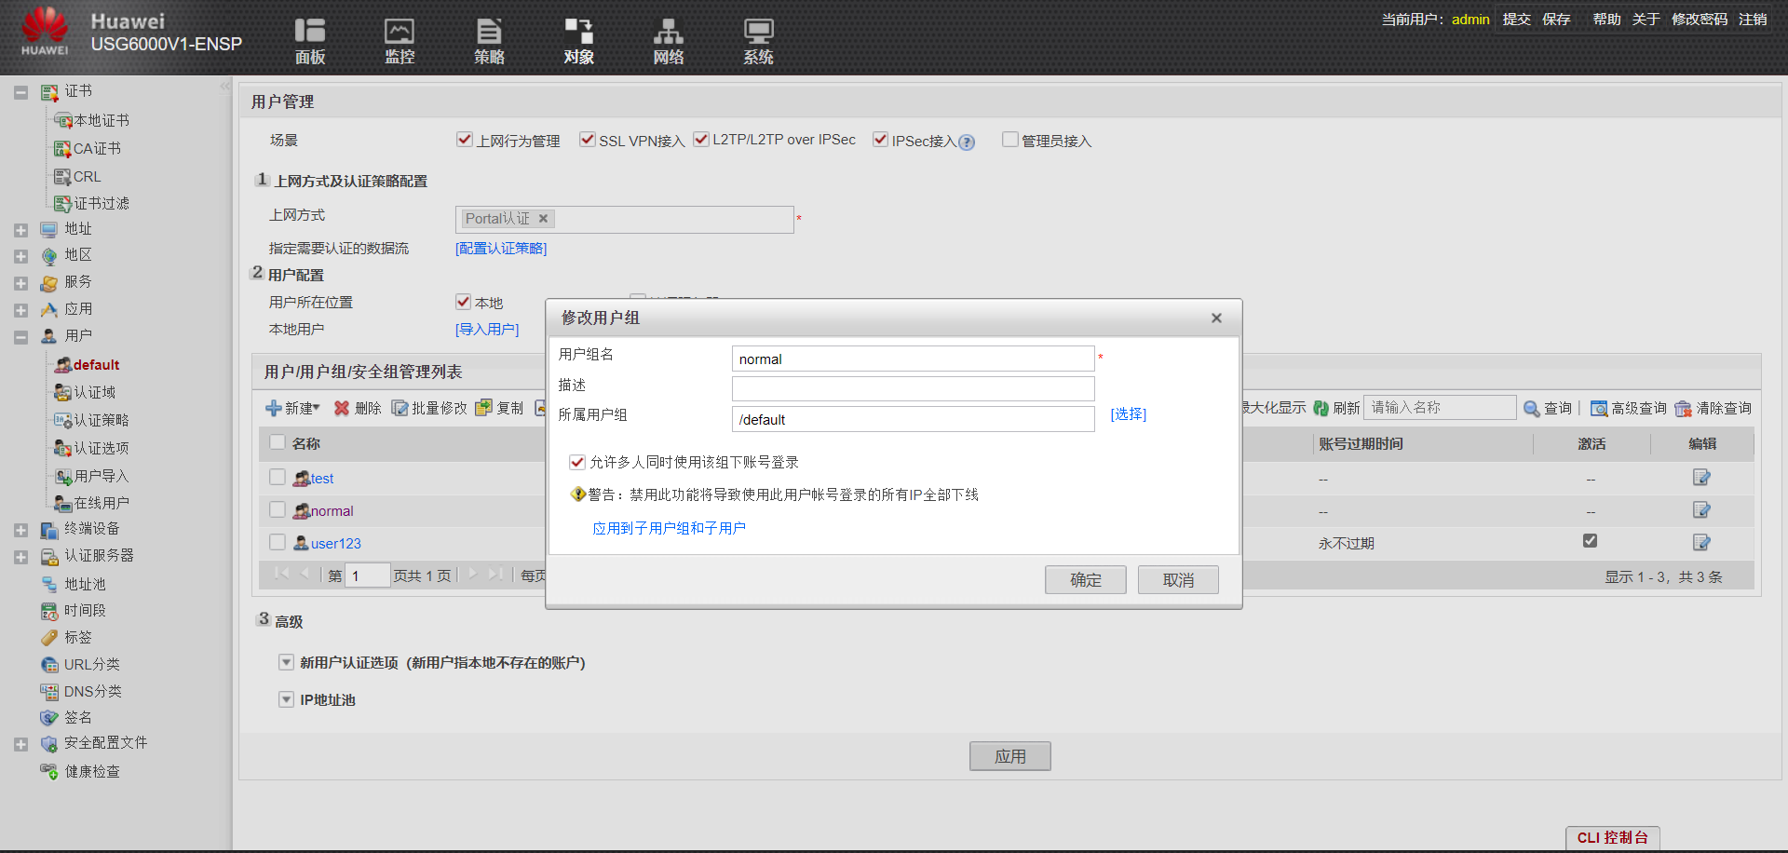Click the 刷新 refresh icon

click(1321, 409)
